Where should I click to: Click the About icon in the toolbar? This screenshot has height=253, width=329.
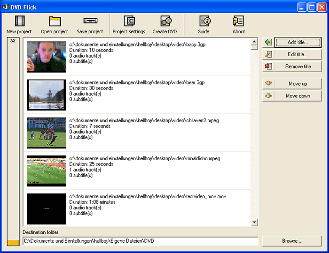(238, 21)
